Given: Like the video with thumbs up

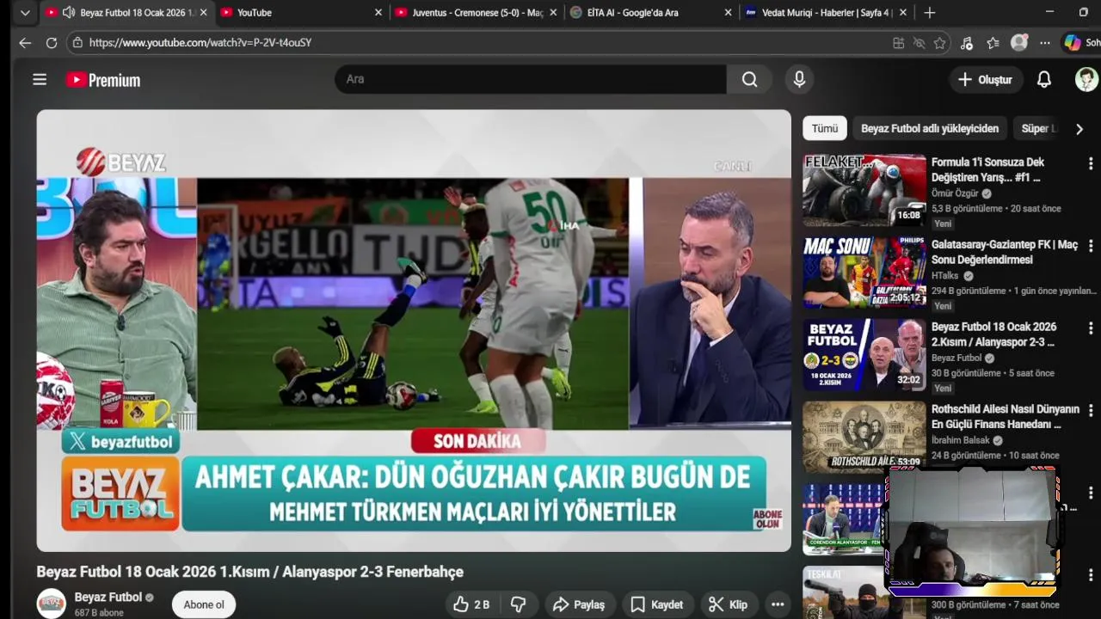Looking at the screenshot, I should 471,604.
